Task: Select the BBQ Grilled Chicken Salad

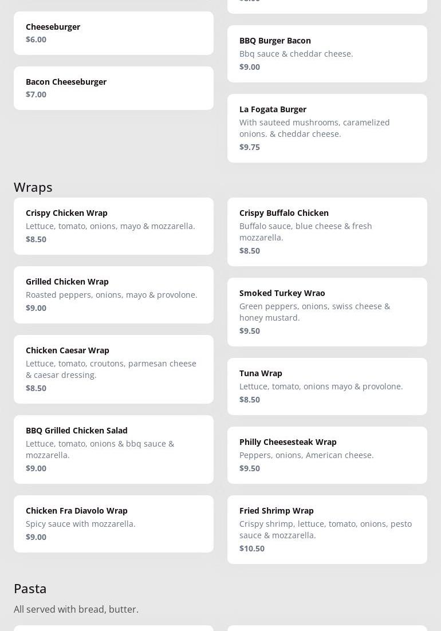Action: (113, 449)
